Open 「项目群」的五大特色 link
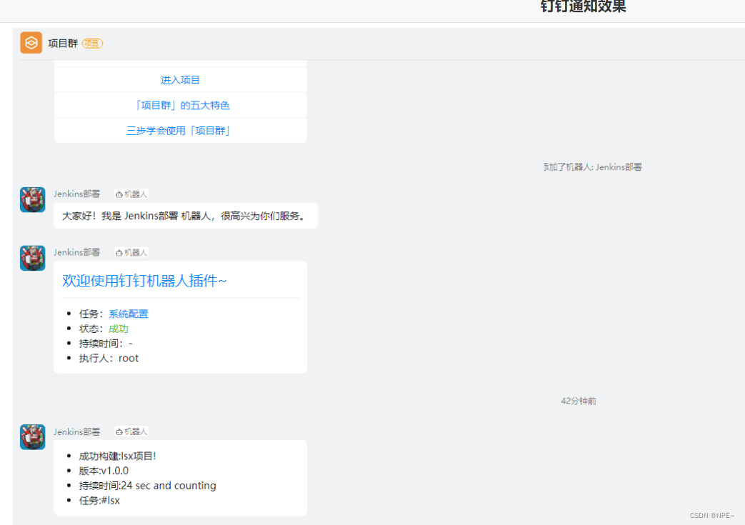This screenshot has height=525, width=745. (x=181, y=105)
